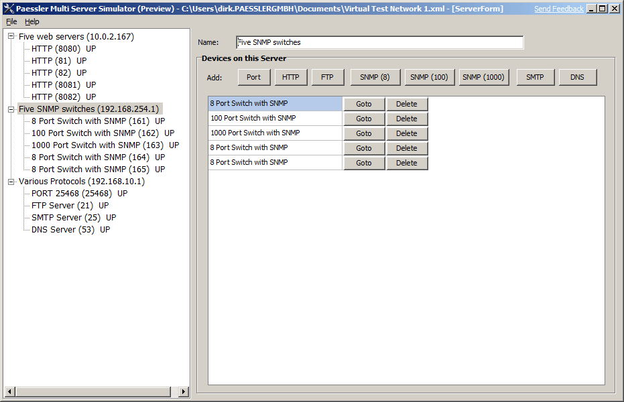Select the 100 Port Switch with SNMP entry

point(255,119)
